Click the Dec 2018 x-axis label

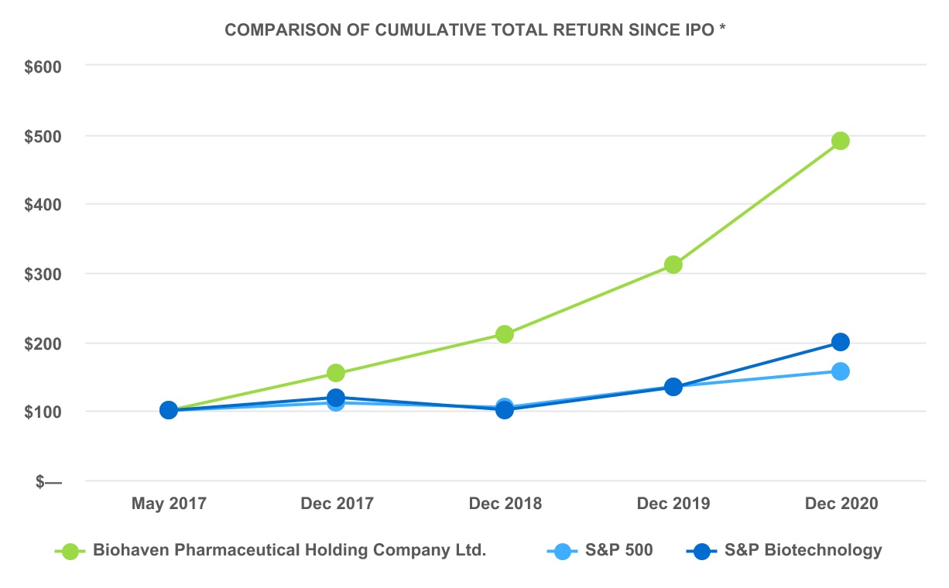(x=505, y=504)
